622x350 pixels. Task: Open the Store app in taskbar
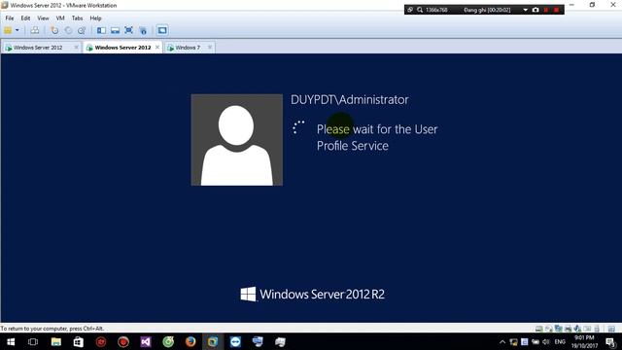pos(78,341)
